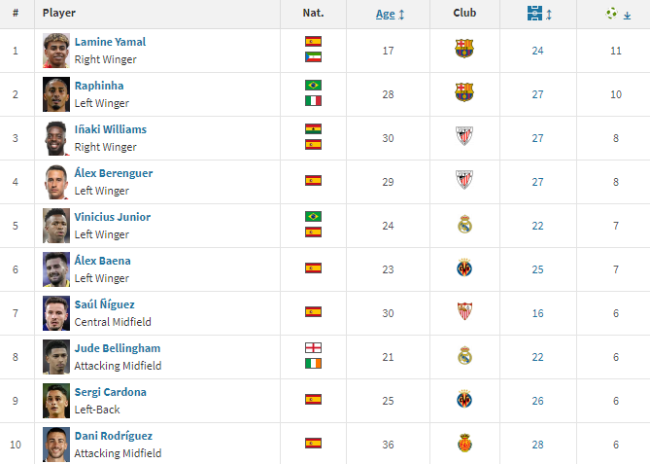This screenshot has width=650, height=464.
Task: Click descending arrow next to goals icon
Action: [628, 16]
